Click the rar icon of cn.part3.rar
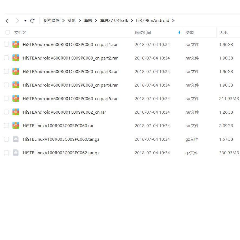 (x=16, y=71)
